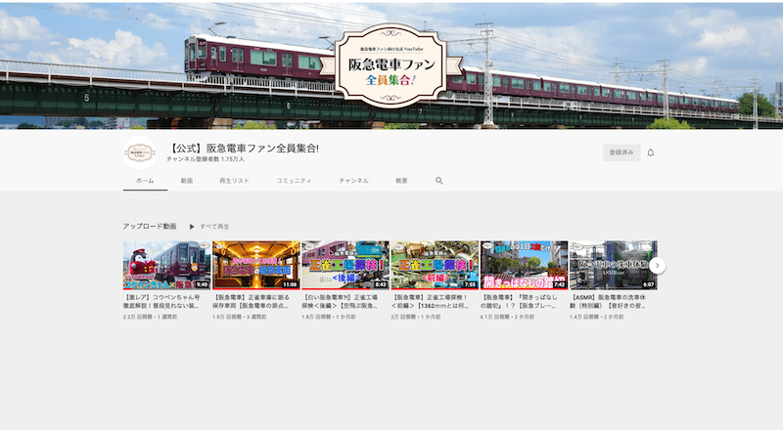This screenshot has height=430, width=783.
Task: Open the 再生リスト tab
Action: tap(234, 181)
